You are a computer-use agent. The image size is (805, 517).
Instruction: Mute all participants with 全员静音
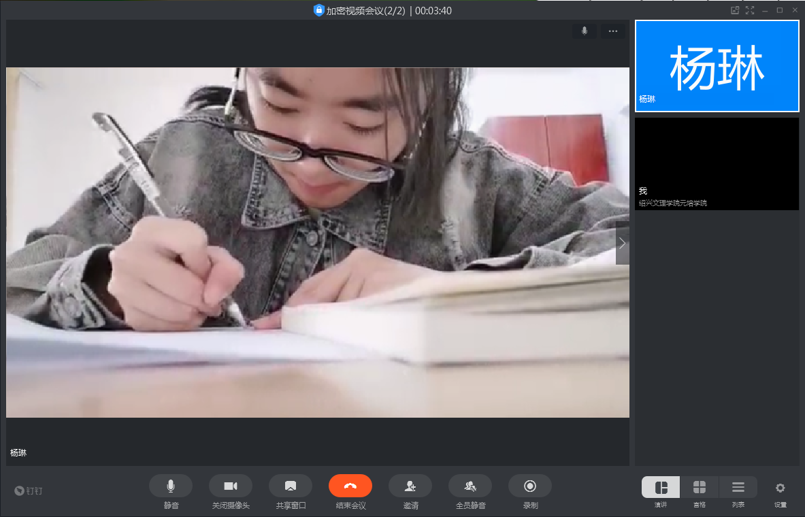pos(470,486)
